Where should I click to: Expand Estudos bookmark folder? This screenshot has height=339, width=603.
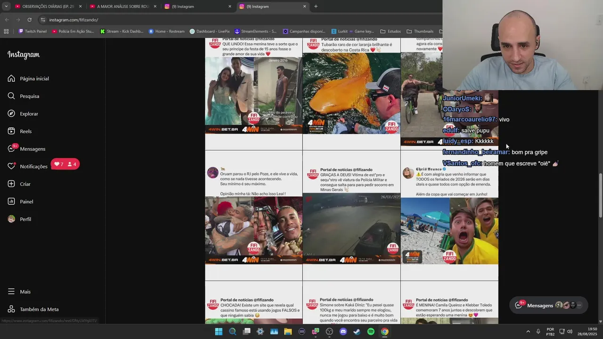pyautogui.click(x=391, y=32)
